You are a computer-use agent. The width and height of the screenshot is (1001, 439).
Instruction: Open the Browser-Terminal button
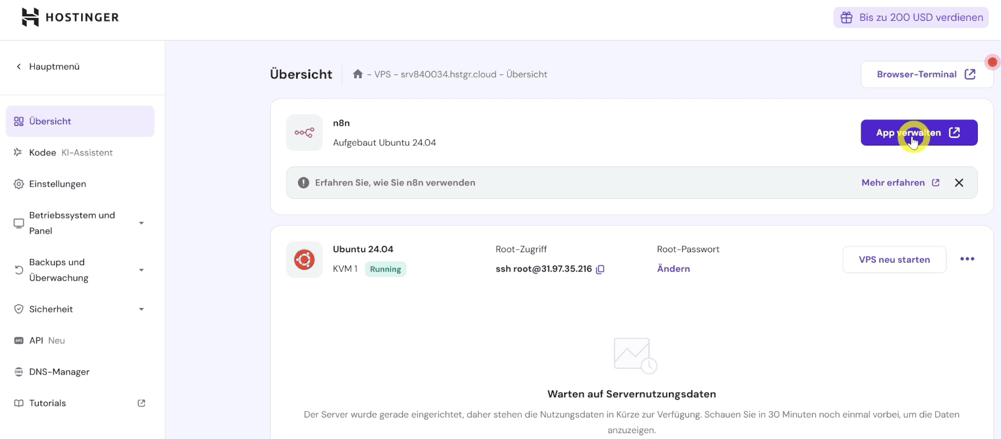(x=927, y=74)
